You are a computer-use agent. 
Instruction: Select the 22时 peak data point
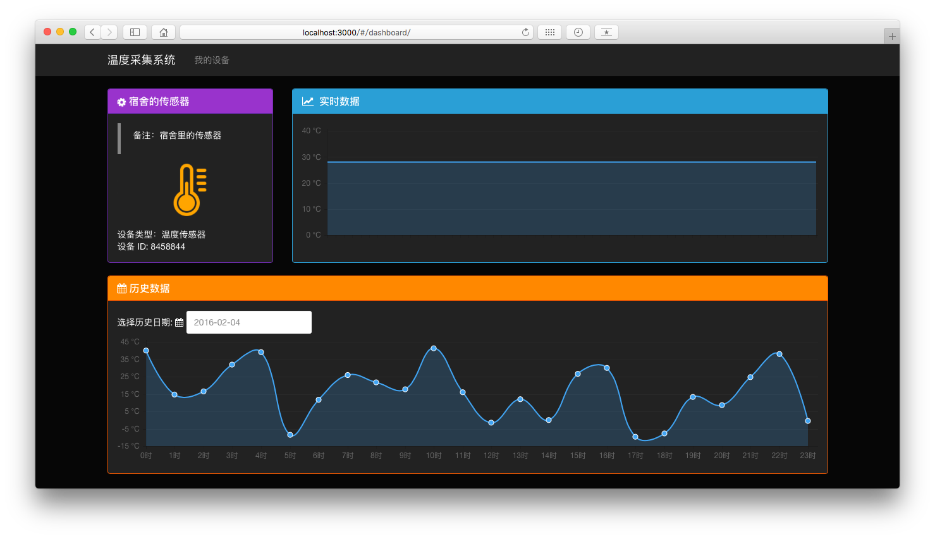(x=779, y=354)
